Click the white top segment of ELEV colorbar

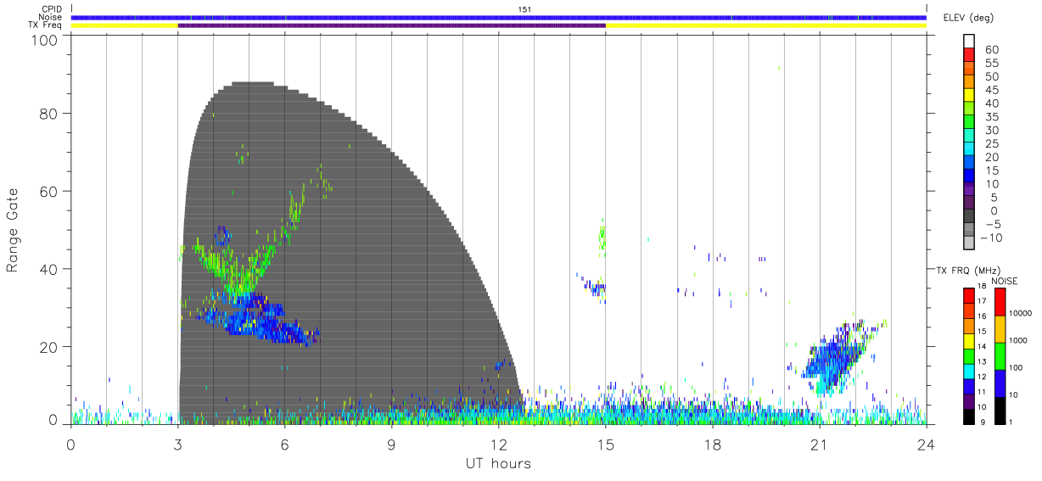(969, 41)
